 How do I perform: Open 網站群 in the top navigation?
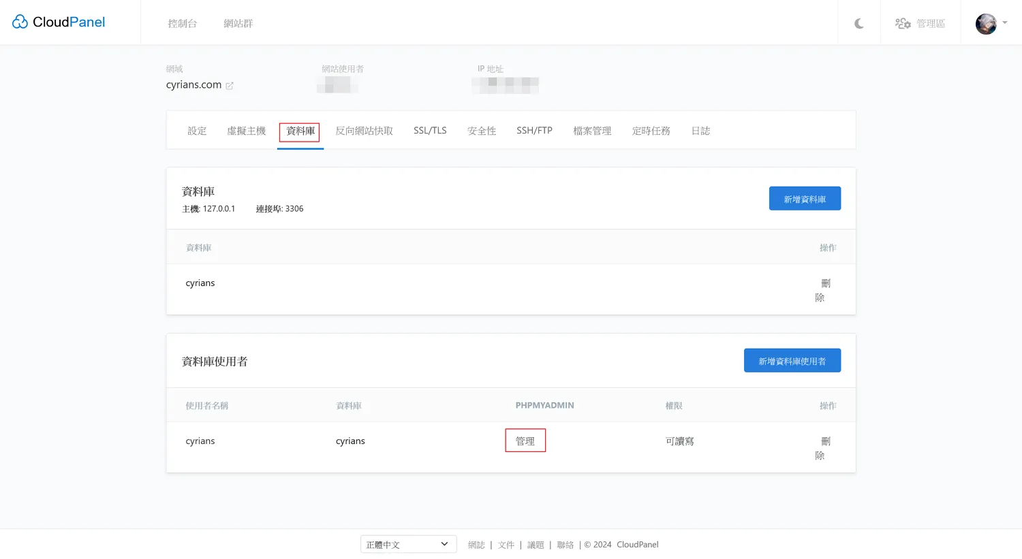(238, 24)
